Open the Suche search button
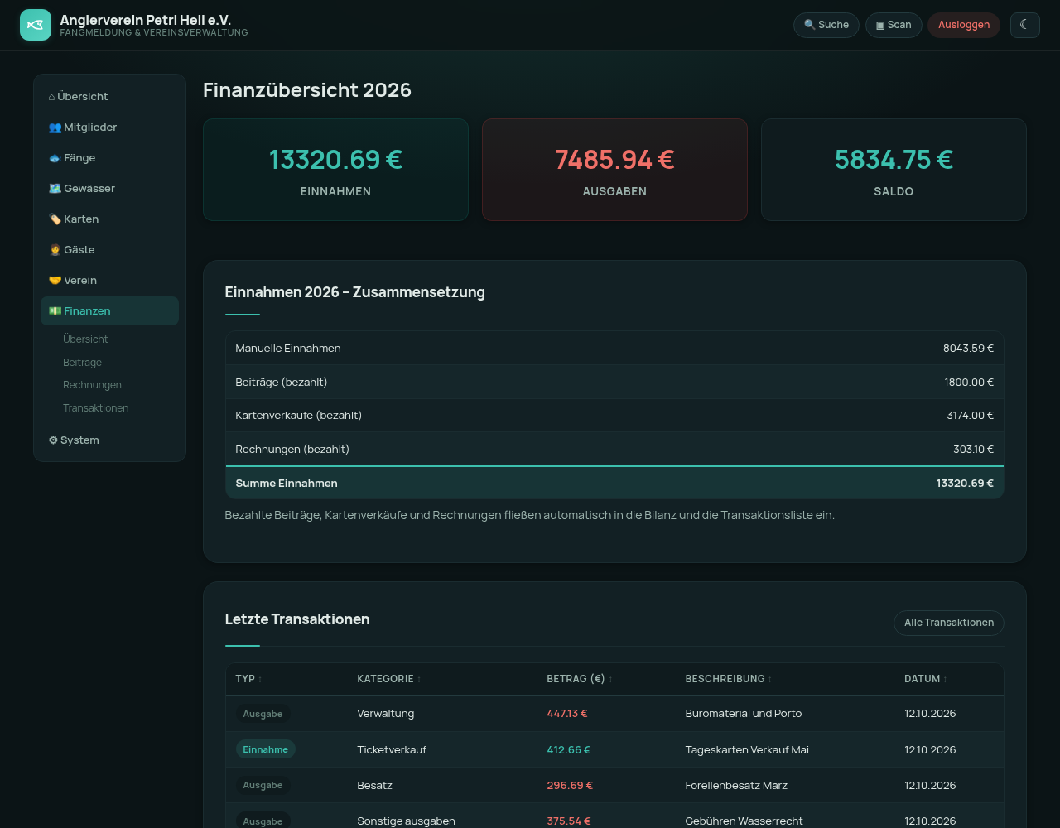 point(826,25)
